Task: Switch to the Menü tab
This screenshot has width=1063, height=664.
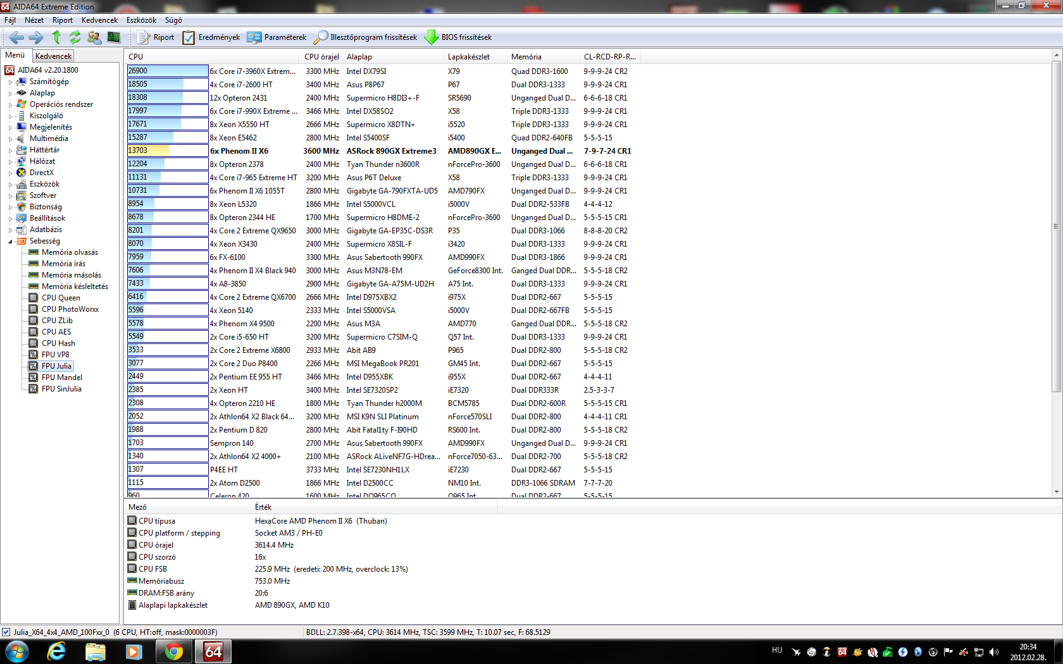Action: click(x=15, y=55)
